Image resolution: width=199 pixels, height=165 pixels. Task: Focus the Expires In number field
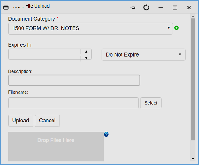pyautogui.click(x=44, y=55)
